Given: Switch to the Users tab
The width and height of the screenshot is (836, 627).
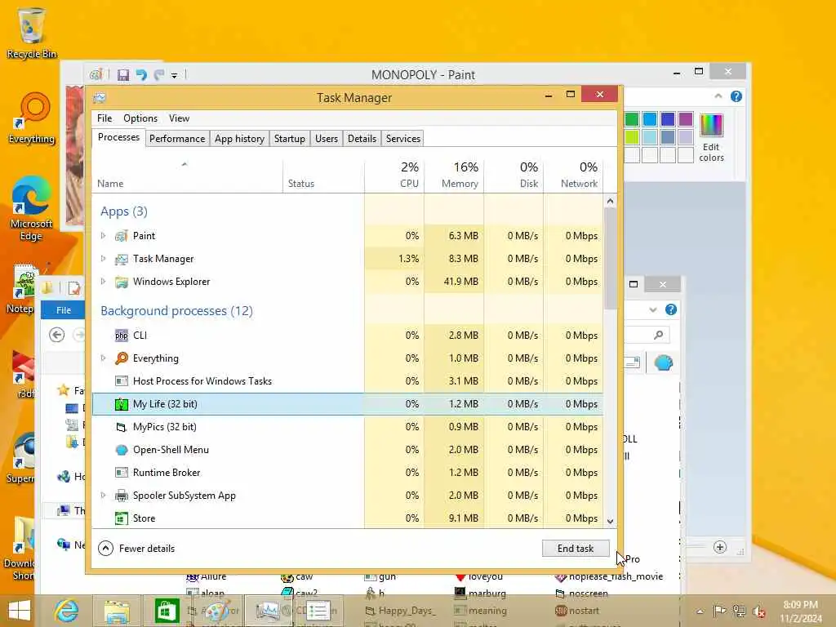Looking at the screenshot, I should click(x=327, y=139).
